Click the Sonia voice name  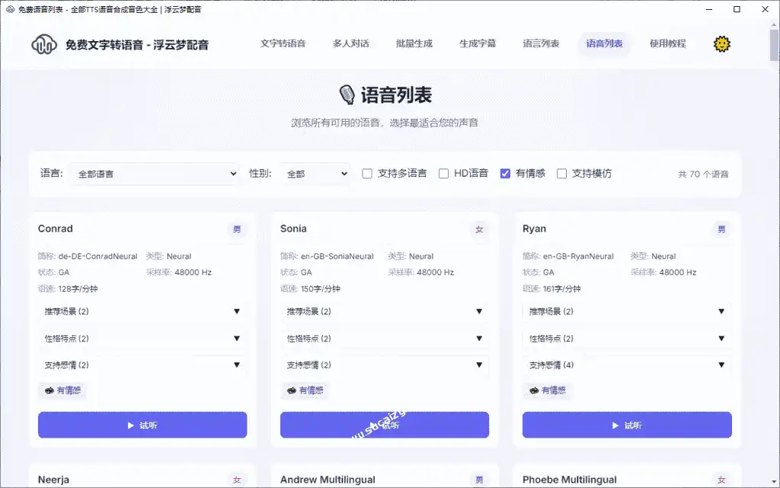293,228
